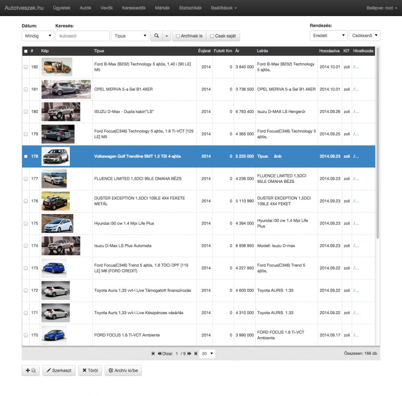The height and width of the screenshot is (396, 402).
Task: Check the row checkbox for car 182
Action: [x=26, y=67]
